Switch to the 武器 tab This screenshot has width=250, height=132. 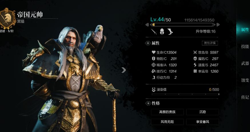(x=245, y=63)
